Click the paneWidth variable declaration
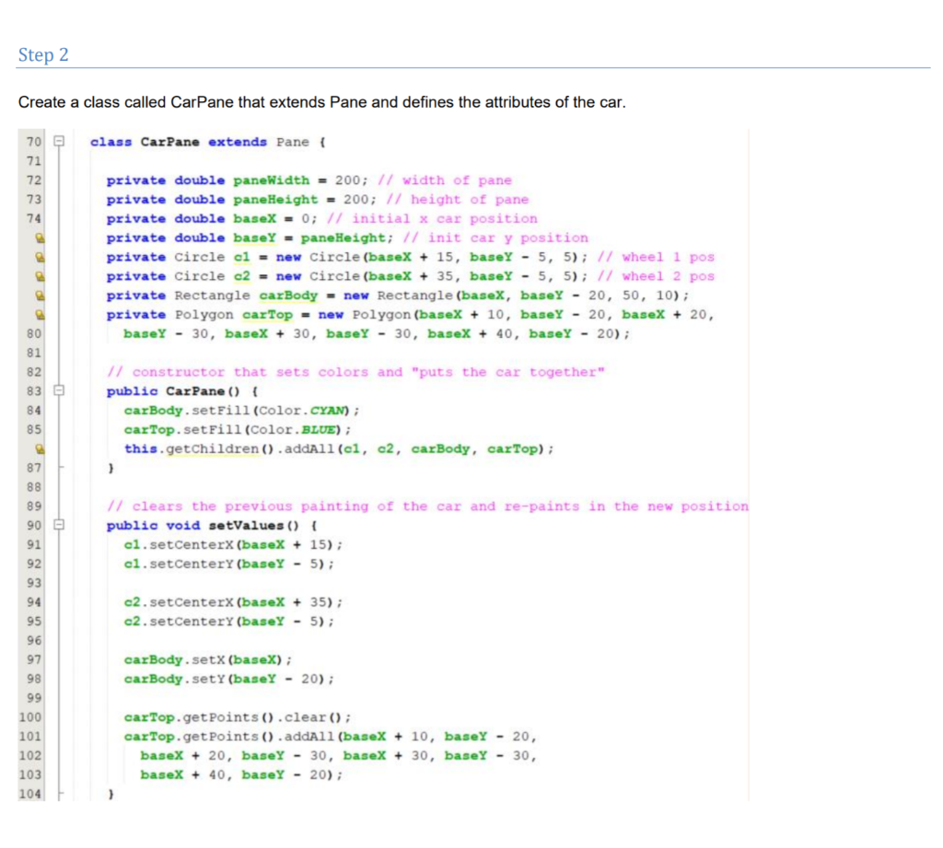The image size is (943, 848). [x=276, y=180]
